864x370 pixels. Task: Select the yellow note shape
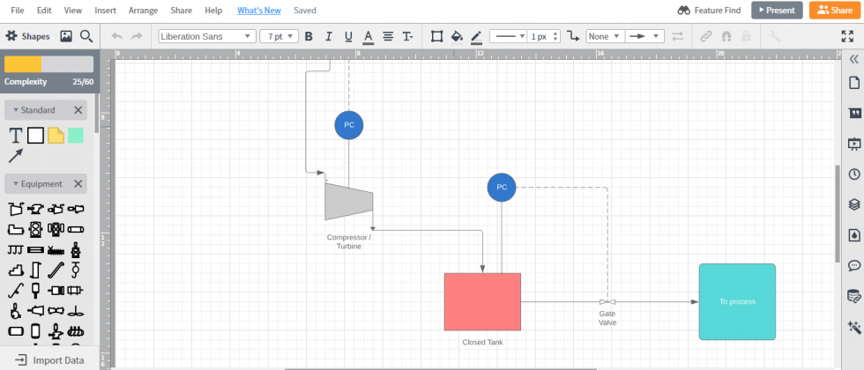tap(56, 136)
